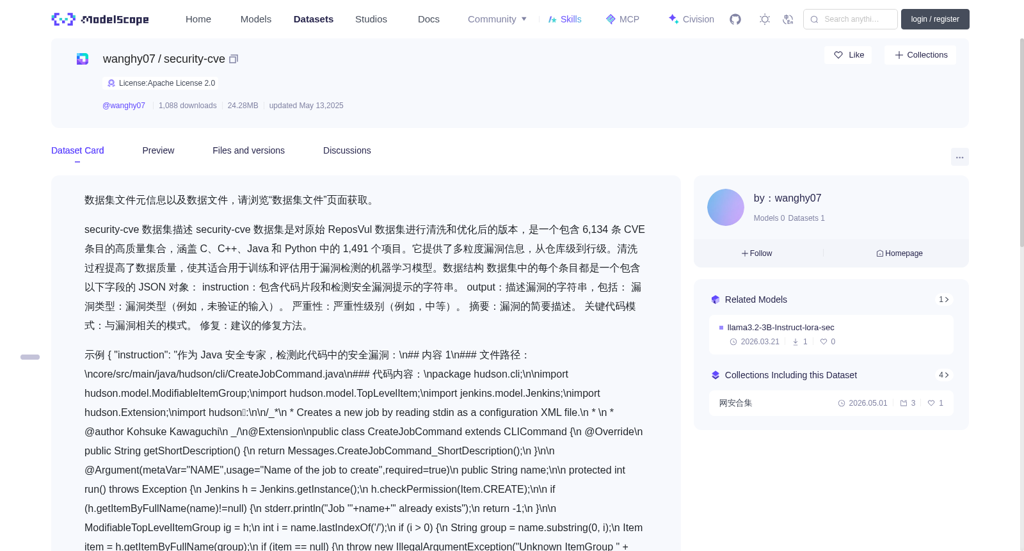Open the three-dots more options button
This screenshot has width=1024, height=551.
pos(960,157)
